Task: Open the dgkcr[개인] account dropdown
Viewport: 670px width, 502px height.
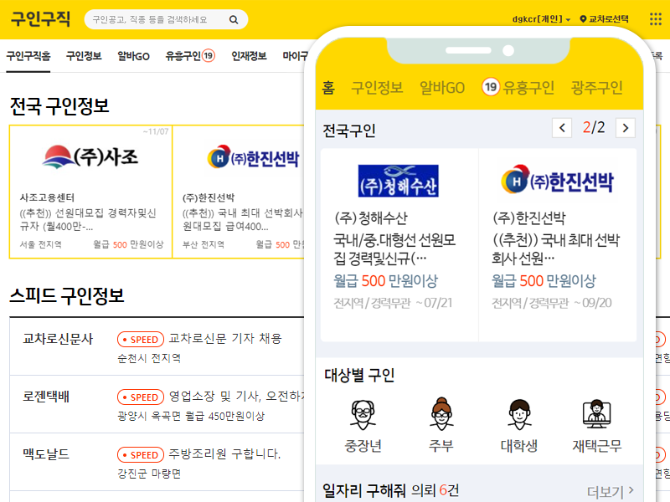Action: click(x=541, y=19)
